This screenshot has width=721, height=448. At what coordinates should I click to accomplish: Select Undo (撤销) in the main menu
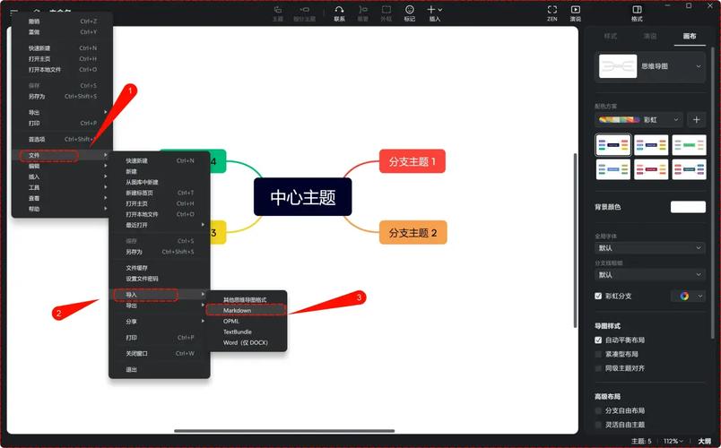[x=62, y=22]
